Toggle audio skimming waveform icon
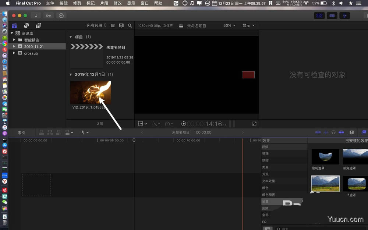 [x=326, y=132]
